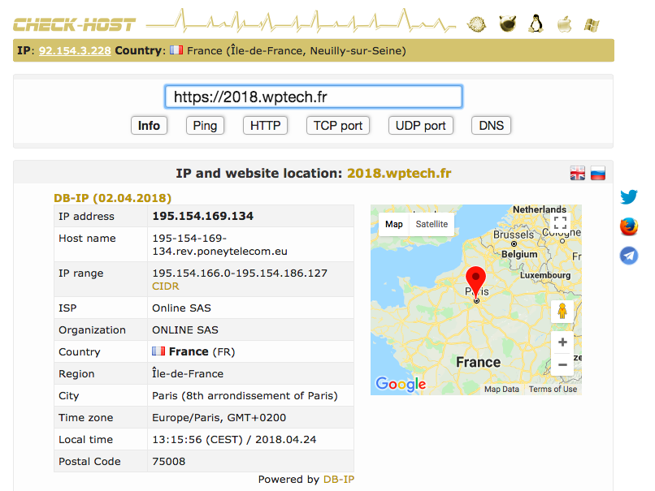Run the DNS check

491,126
